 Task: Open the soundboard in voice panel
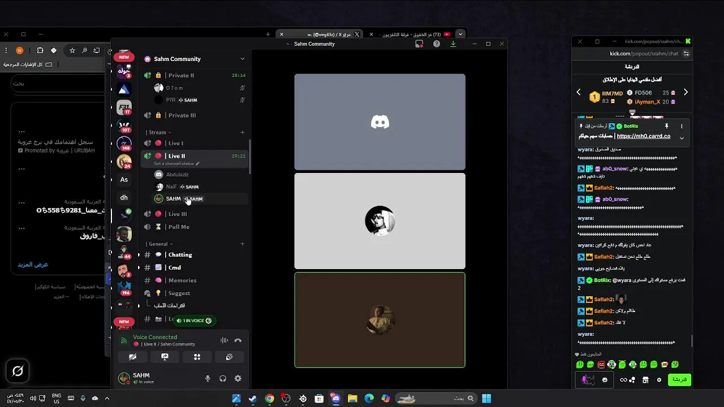[x=229, y=357]
